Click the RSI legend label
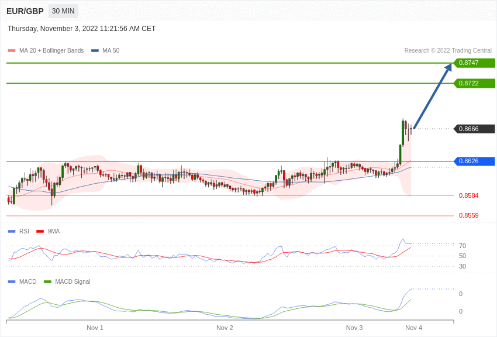 (x=24, y=231)
